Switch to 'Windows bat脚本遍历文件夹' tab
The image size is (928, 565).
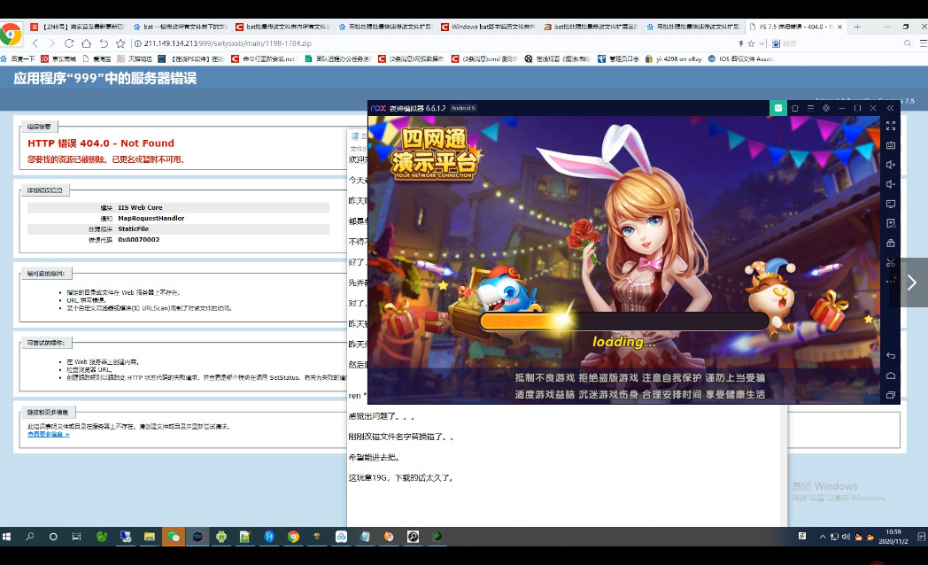tap(488, 27)
